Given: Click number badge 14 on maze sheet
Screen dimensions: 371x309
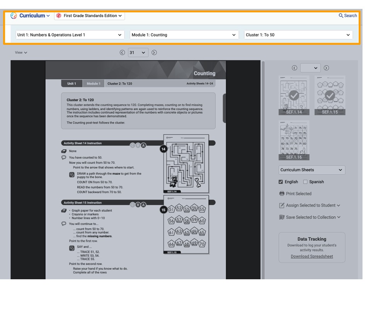Looking at the screenshot, I should pyautogui.click(x=163, y=149).
